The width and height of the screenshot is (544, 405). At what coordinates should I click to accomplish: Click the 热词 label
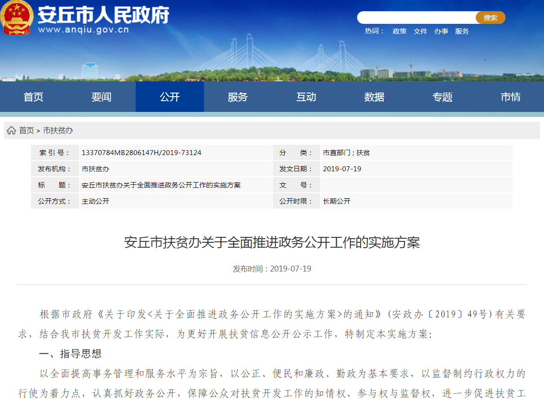click(375, 31)
